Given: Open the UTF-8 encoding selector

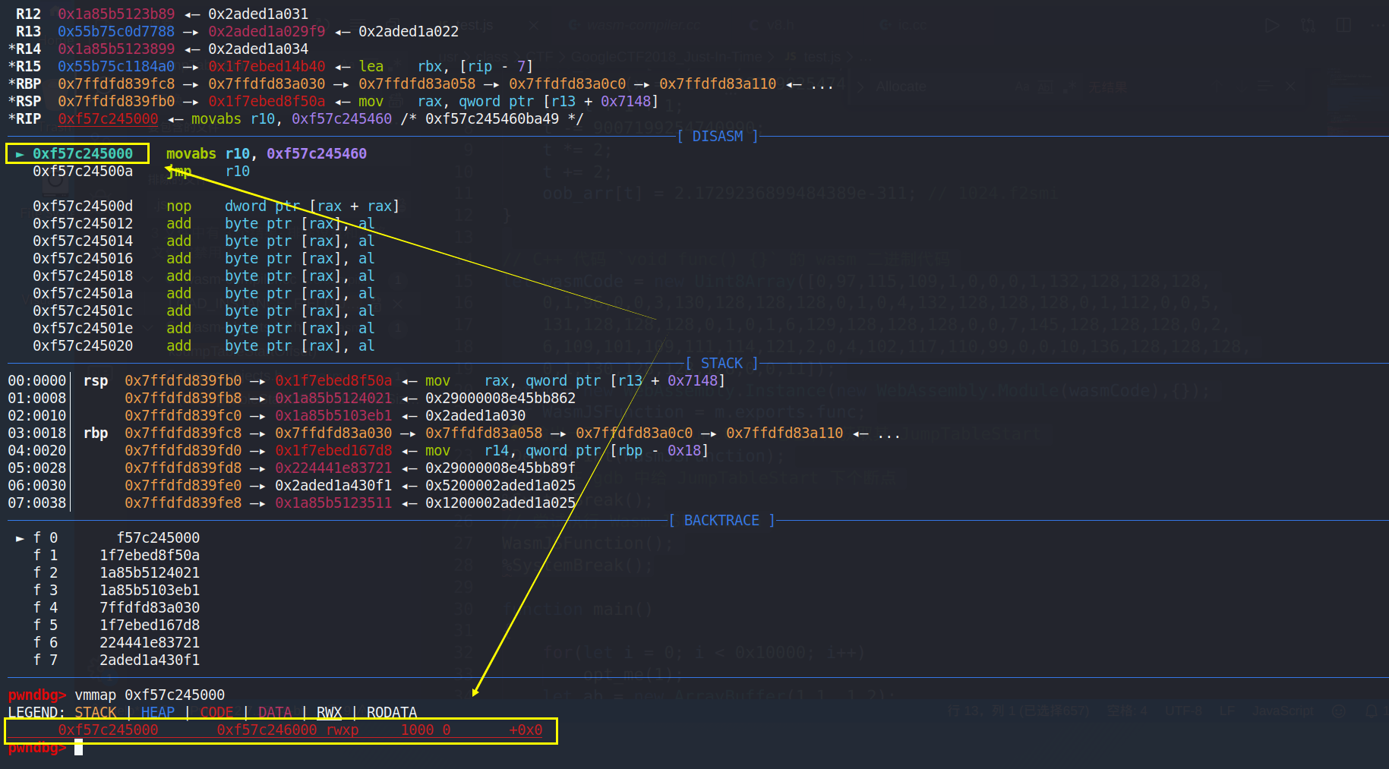Looking at the screenshot, I should pos(1183,711).
